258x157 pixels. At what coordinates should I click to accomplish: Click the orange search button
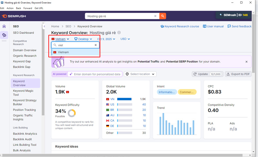pyautogui.click(x=163, y=16)
